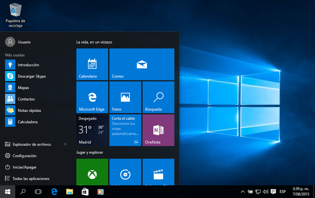The image size is (315, 198).
Task: Open File Explorer folder on taskbar
Action: click(69, 192)
